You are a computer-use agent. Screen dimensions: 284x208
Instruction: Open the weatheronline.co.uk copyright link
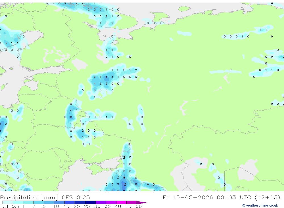(260, 205)
